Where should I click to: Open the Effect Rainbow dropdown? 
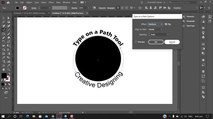(155, 24)
